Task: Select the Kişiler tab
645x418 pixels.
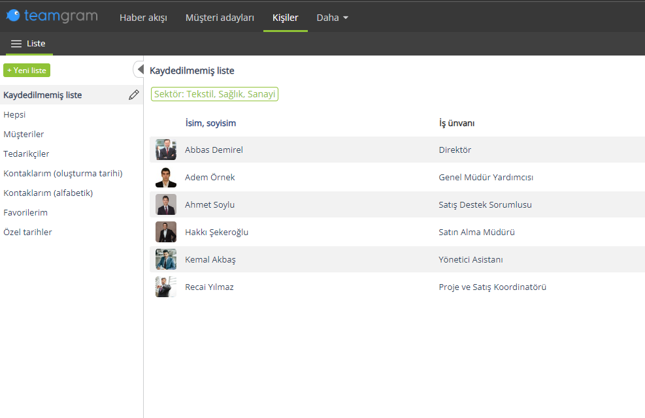Action: tap(285, 18)
